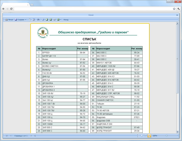Click registration number 97-49

click(x=137, y=127)
